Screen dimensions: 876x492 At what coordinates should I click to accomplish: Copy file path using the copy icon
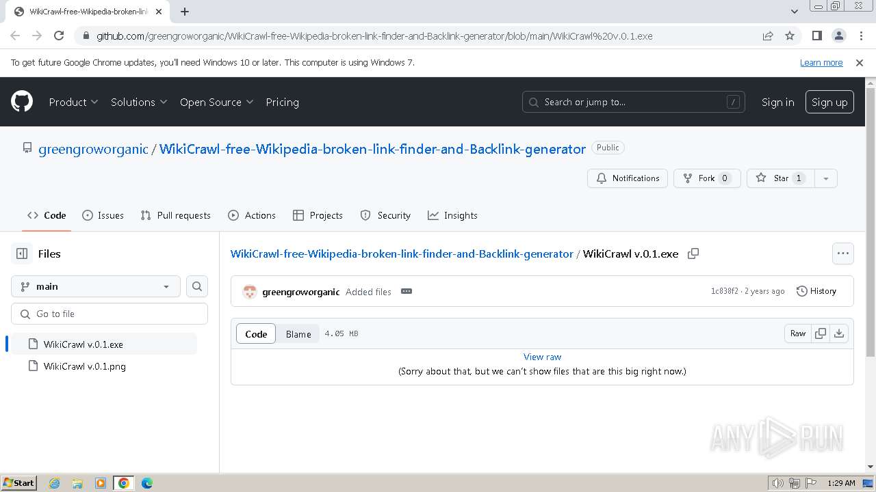pyautogui.click(x=693, y=254)
